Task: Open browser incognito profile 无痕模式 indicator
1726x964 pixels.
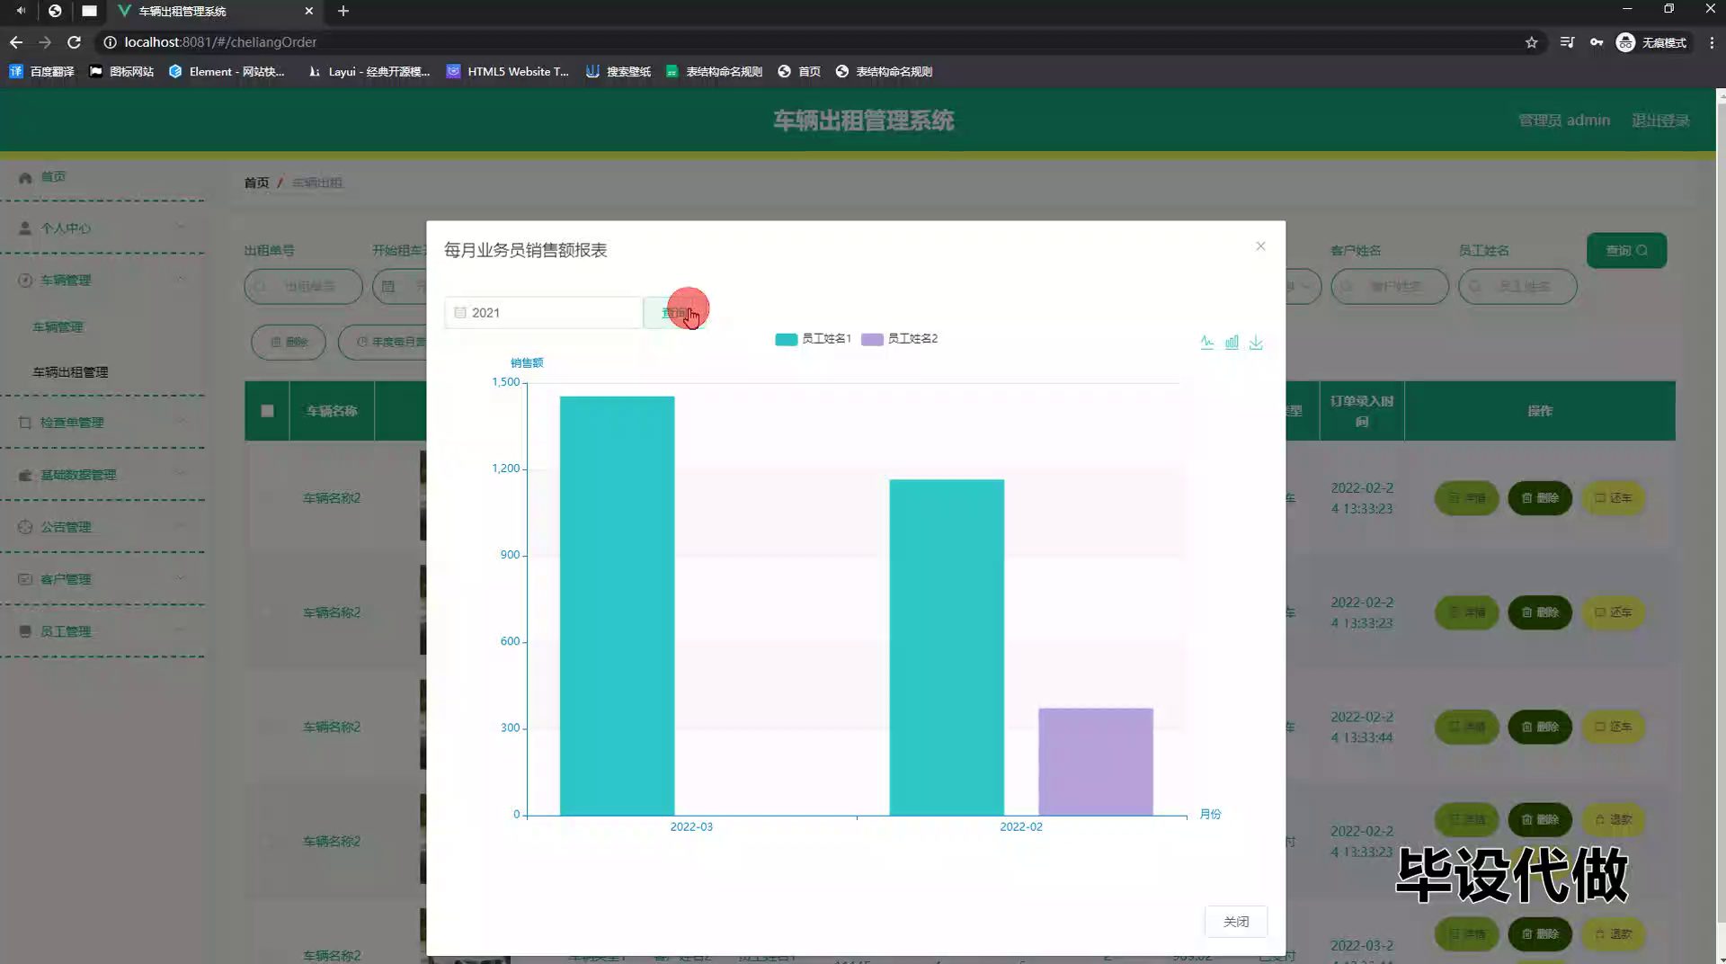Action: click(1652, 42)
